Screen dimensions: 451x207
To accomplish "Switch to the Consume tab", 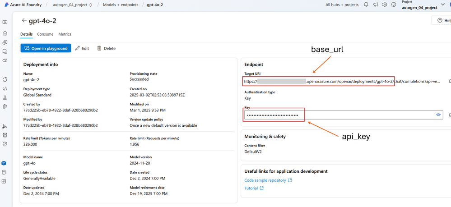I will click(45, 34).
